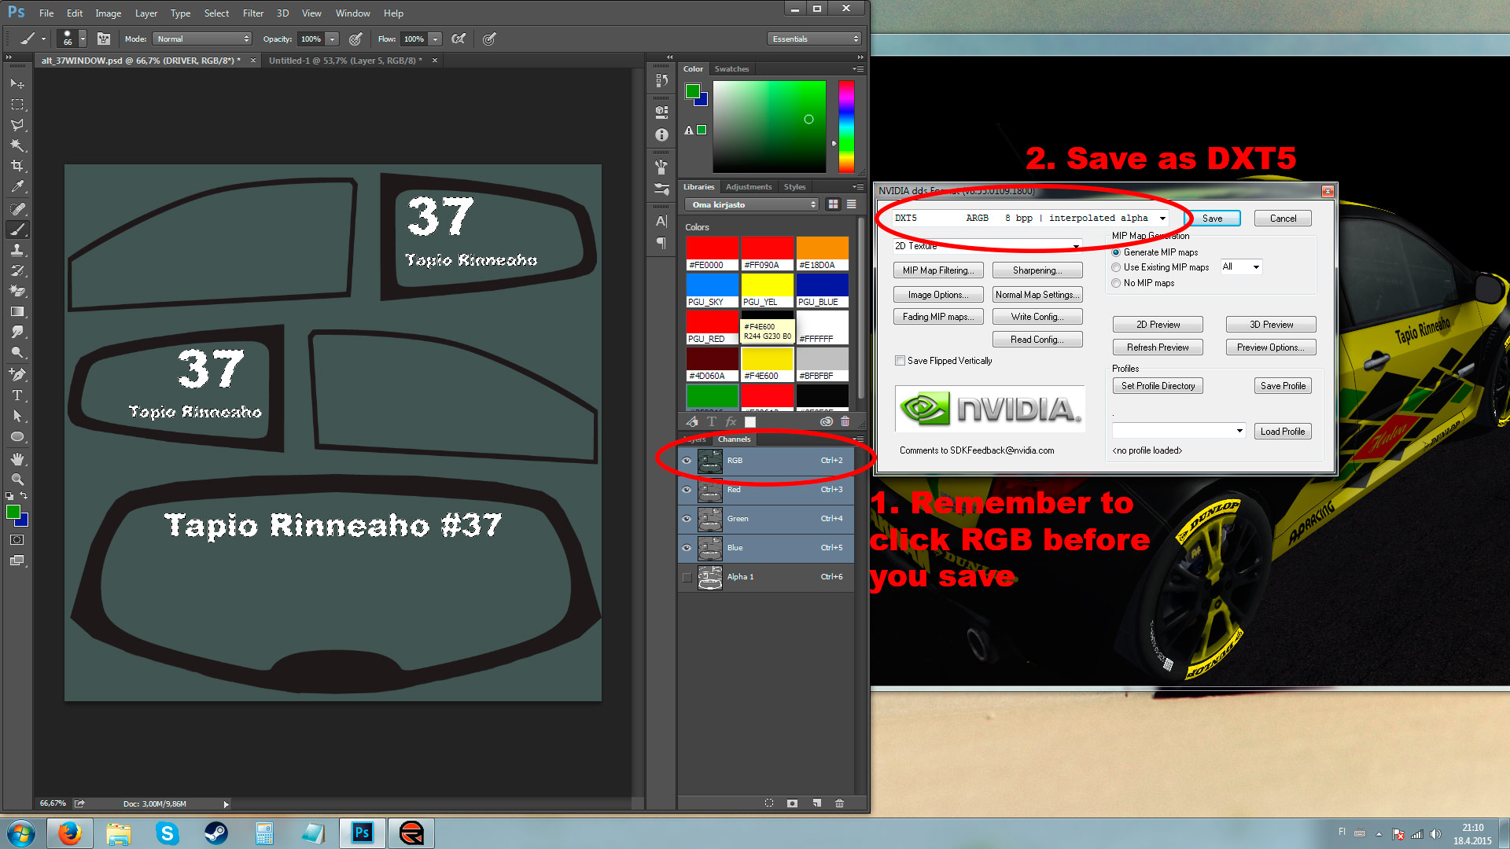Click Cancel in NVIDIA dds dialog

(1283, 219)
